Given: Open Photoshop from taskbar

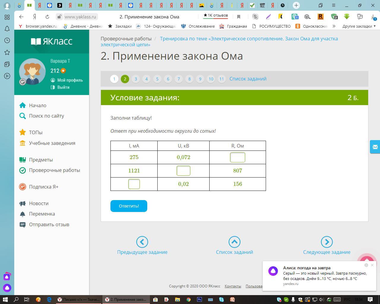Looking at the screenshot, I should pyautogui.click(x=199, y=300).
